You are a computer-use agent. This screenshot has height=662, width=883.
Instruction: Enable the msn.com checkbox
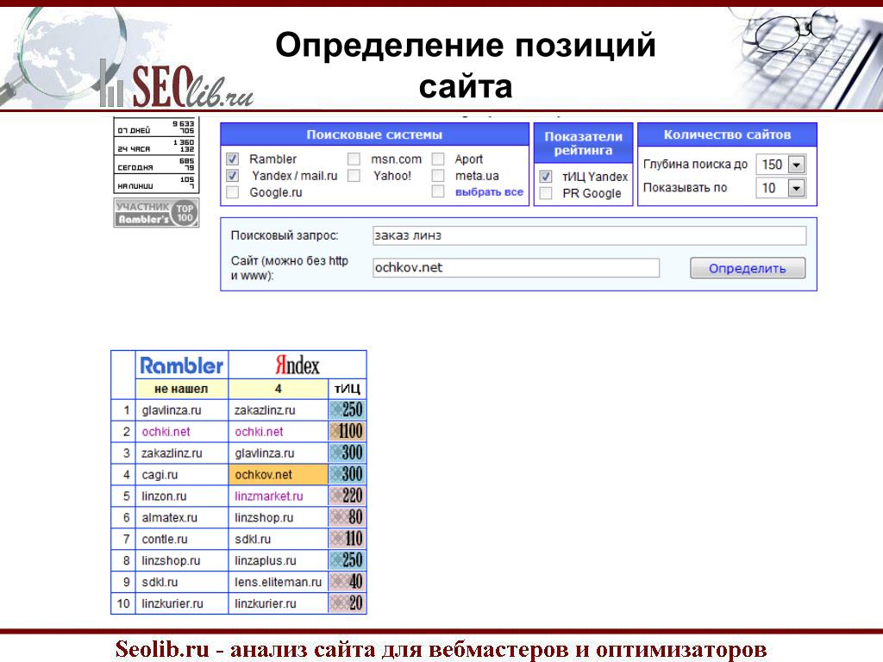(354, 159)
